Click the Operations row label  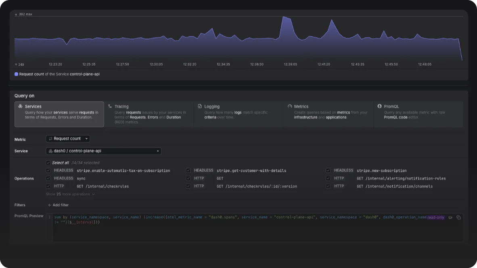[24, 178]
